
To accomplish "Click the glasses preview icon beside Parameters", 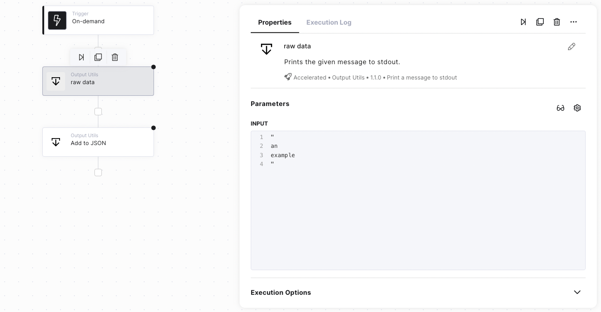I will click(561, 108).
